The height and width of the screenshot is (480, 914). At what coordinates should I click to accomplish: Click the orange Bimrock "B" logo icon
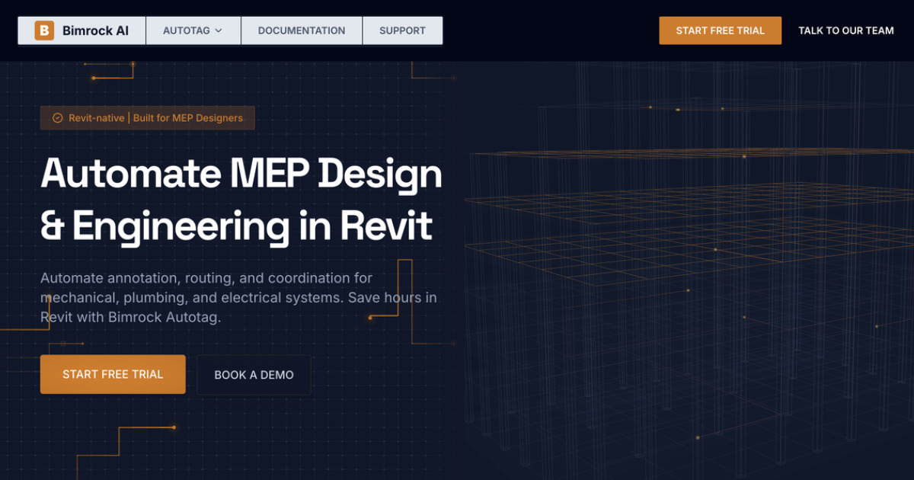(x=44, y=30)
